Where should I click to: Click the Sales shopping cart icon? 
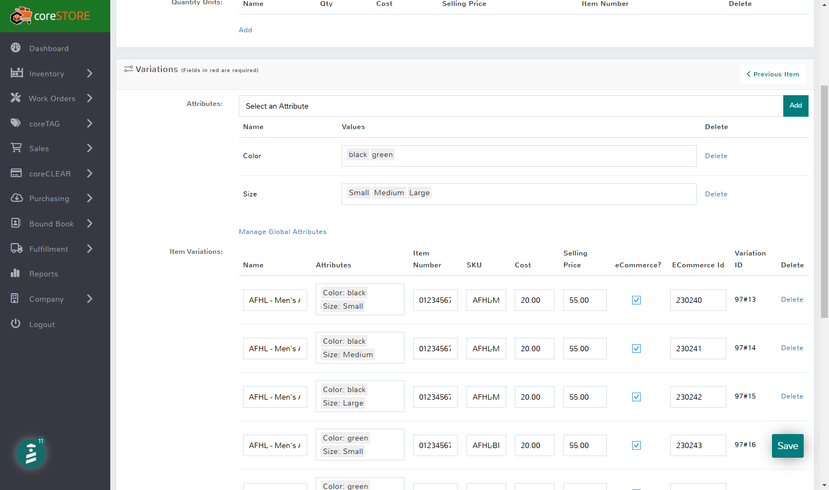[16, 148]
